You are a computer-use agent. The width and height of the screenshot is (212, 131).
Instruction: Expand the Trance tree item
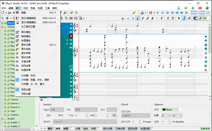point(5,100)
